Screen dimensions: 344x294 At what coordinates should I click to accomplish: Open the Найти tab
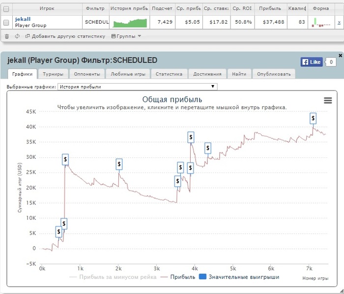(239, 74)
